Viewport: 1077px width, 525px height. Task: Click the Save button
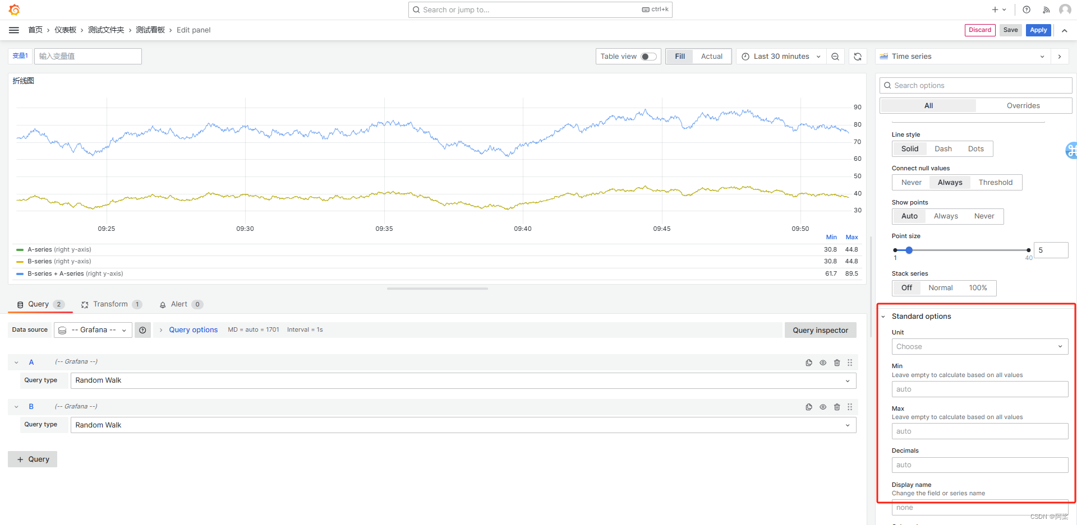click(x=1010, y=30)
